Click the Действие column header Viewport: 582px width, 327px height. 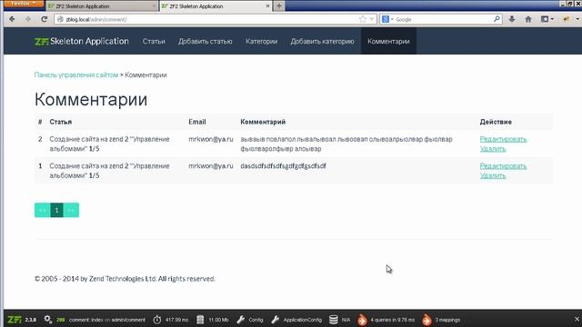point(496,122)
